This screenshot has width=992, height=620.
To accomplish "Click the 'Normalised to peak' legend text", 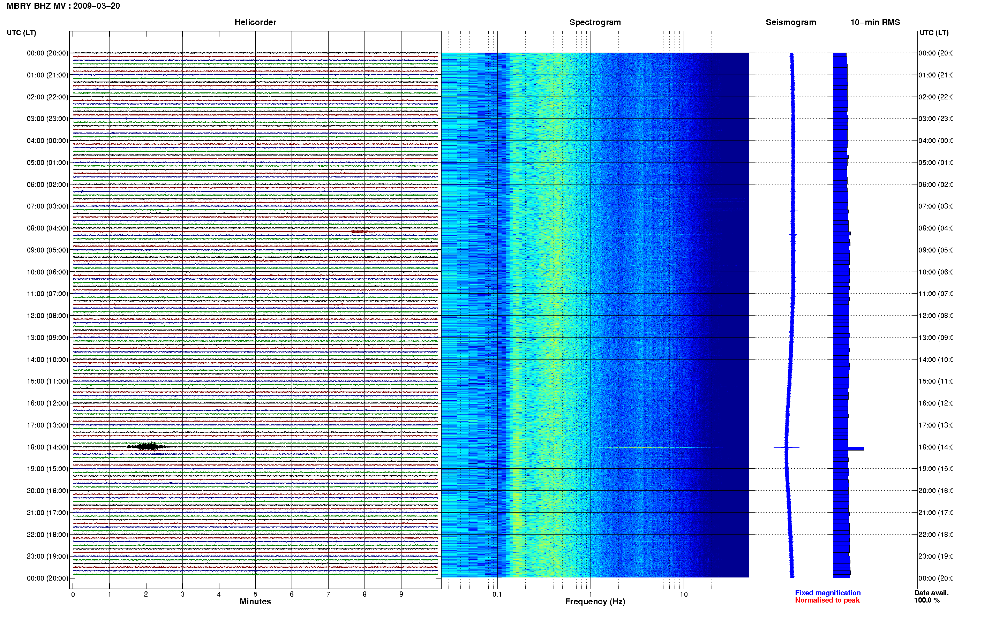I will 827,600.
